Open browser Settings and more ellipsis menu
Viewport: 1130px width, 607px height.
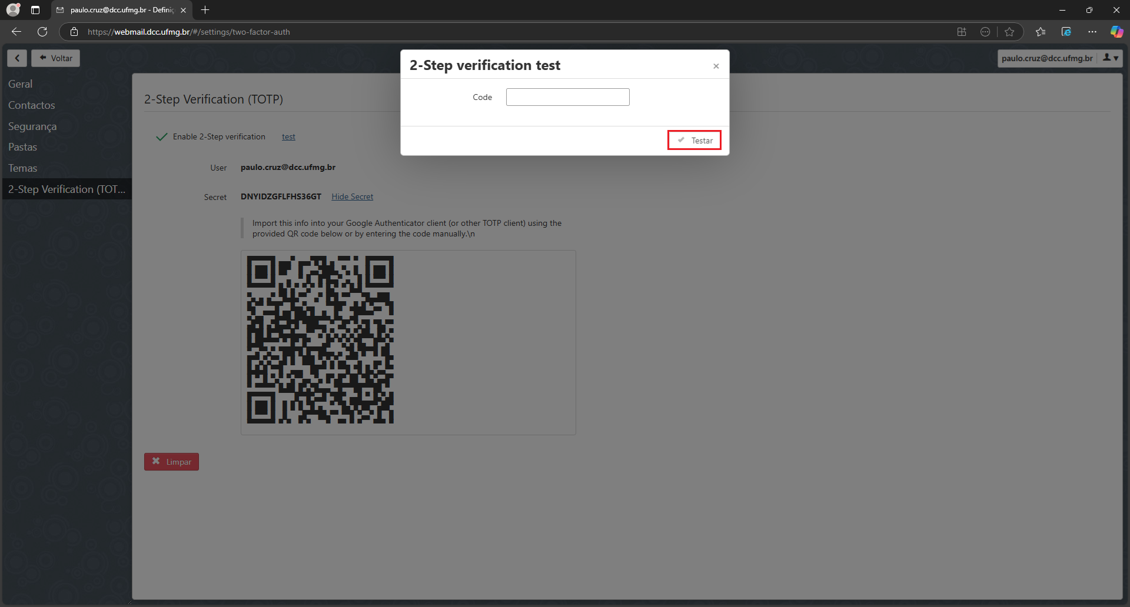click(x=1092, y=32)
